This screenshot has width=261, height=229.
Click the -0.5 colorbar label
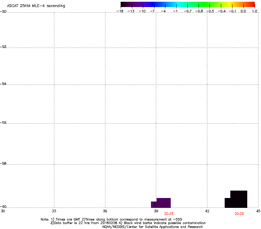(x=210, y=11)
